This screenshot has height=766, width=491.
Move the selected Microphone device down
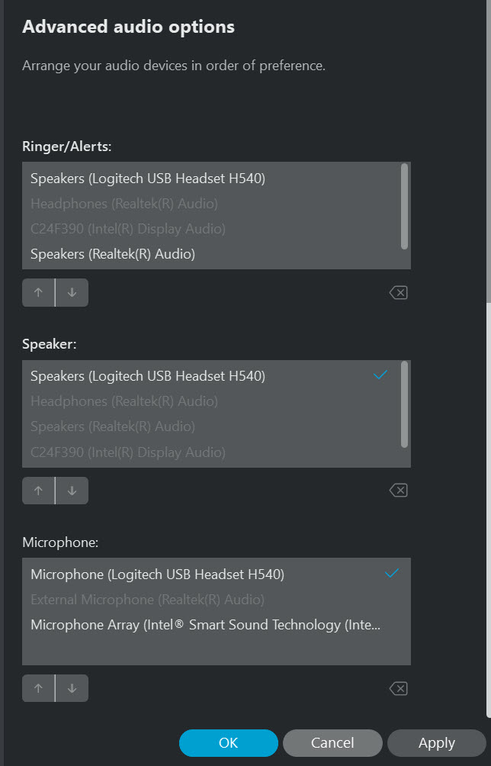pyautogui.click(x=72, y=687)
